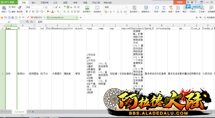Viewport: 215px width, 118px height.
Task: Open the number format dropdown
Action: [126, 7]
